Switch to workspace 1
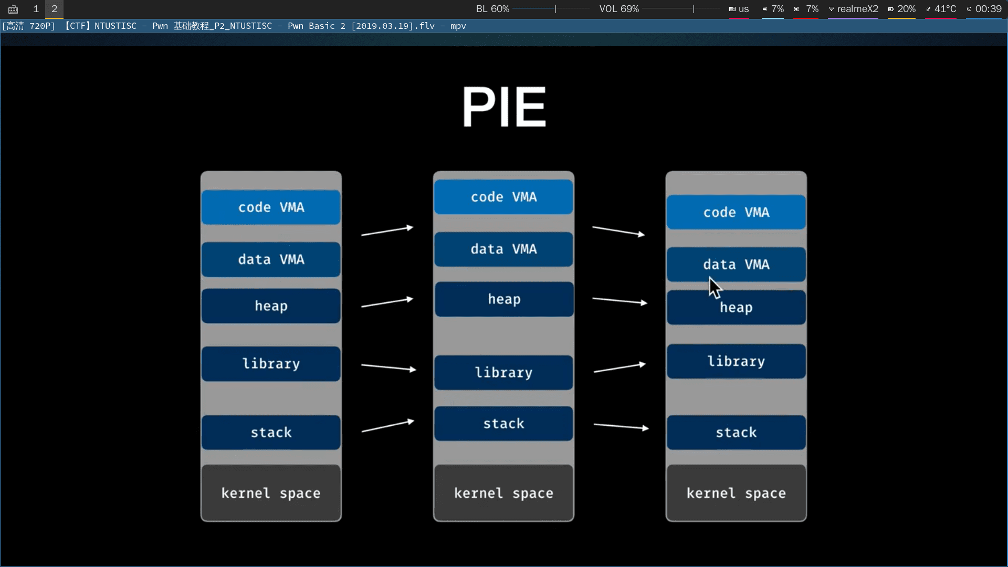This screenshot has height=567, width=1008. click(x=36, y=9)
